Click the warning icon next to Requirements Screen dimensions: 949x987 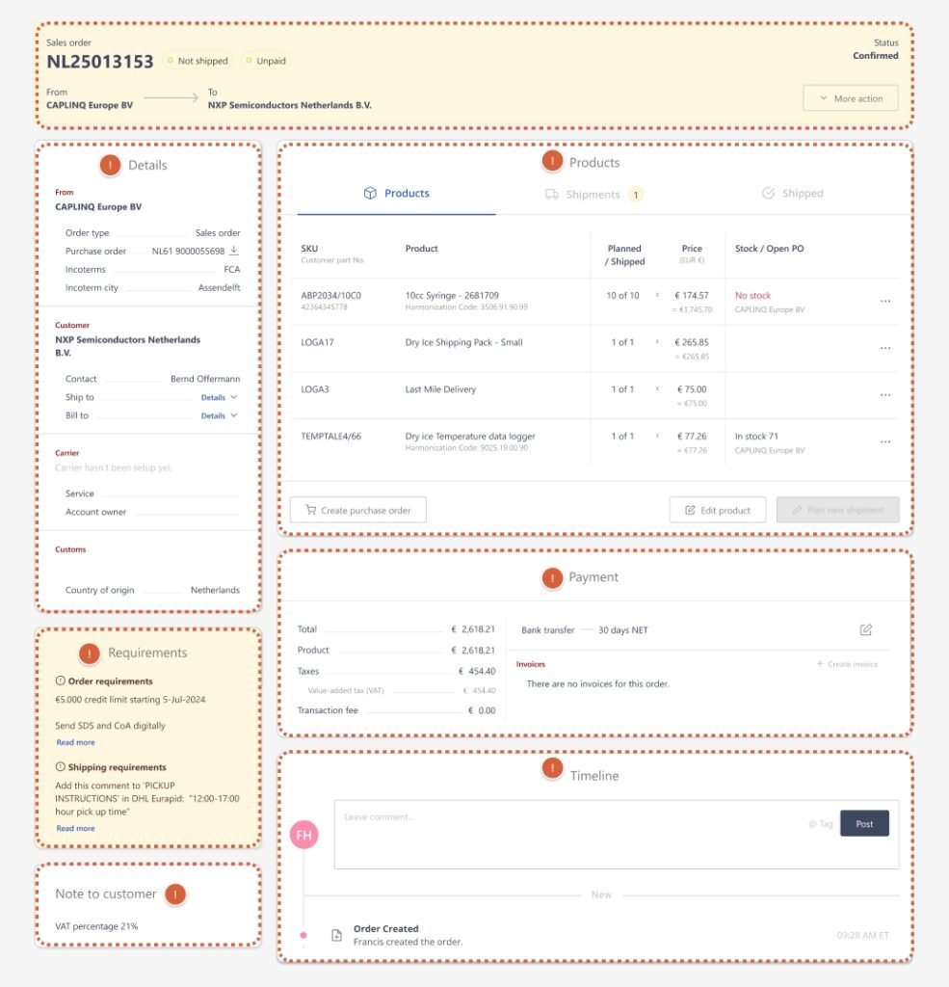(x=90, y=653)
